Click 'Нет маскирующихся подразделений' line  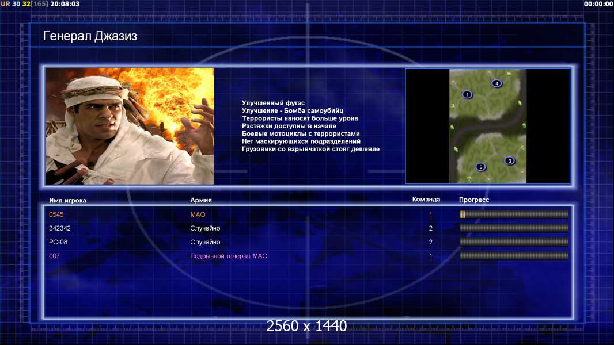(301, 141)
